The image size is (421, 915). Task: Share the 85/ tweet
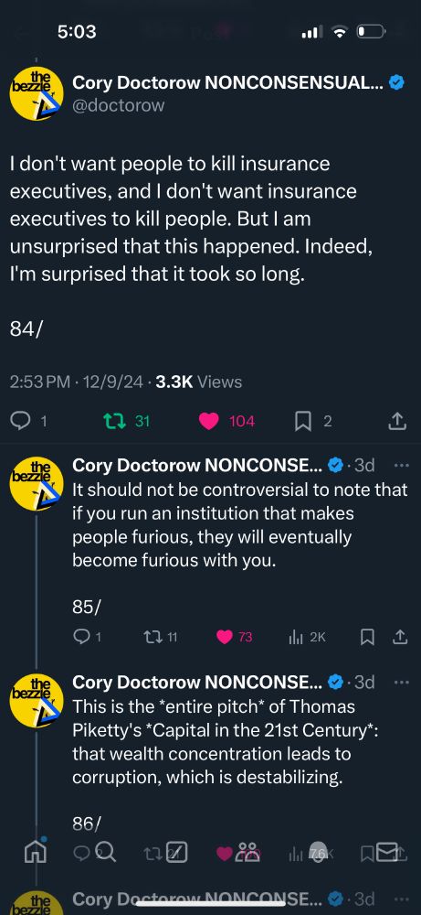point(400,637)
